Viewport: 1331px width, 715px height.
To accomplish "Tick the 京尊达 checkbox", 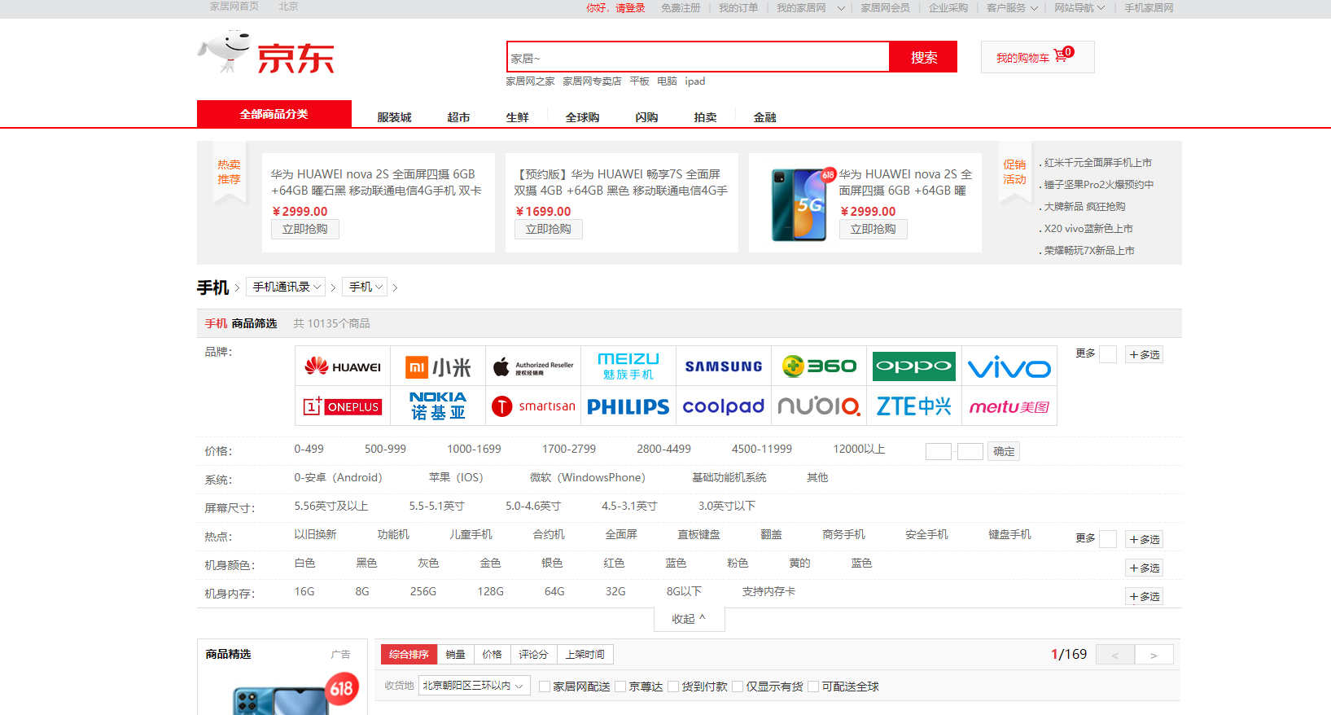I will coord(620,686).
